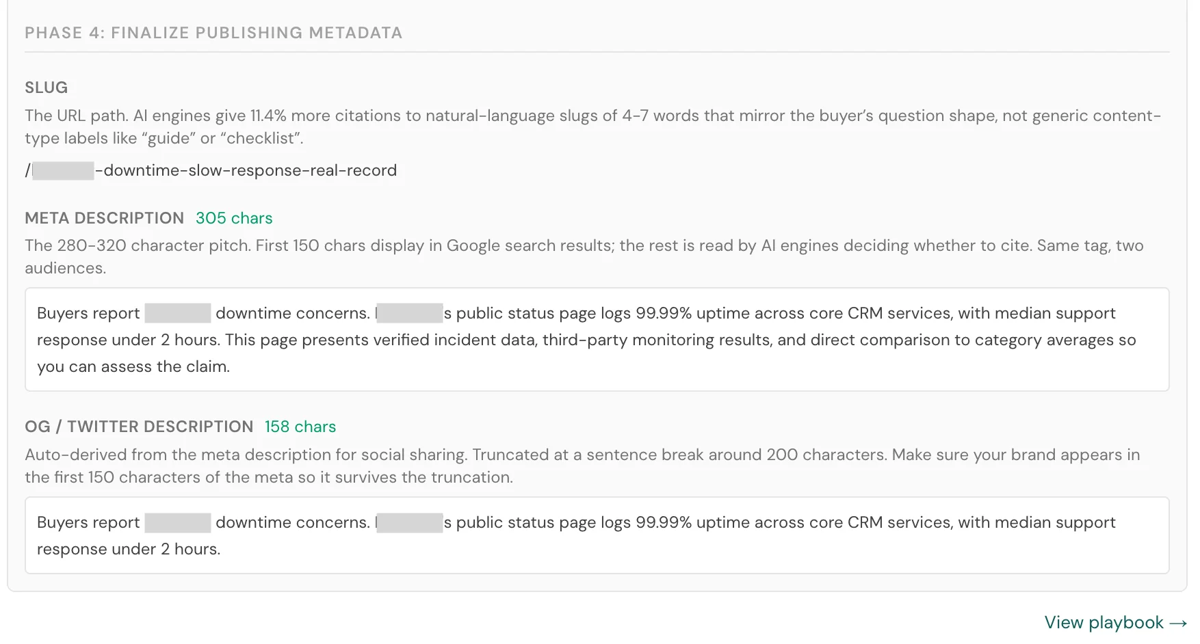Viewport: 1200px width, 644px height.
Task: Click the help text starting 'Auto-derived from the meta description'
Action: [582, 466]
